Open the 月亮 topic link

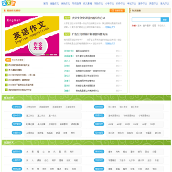click(x=118, y=152)
